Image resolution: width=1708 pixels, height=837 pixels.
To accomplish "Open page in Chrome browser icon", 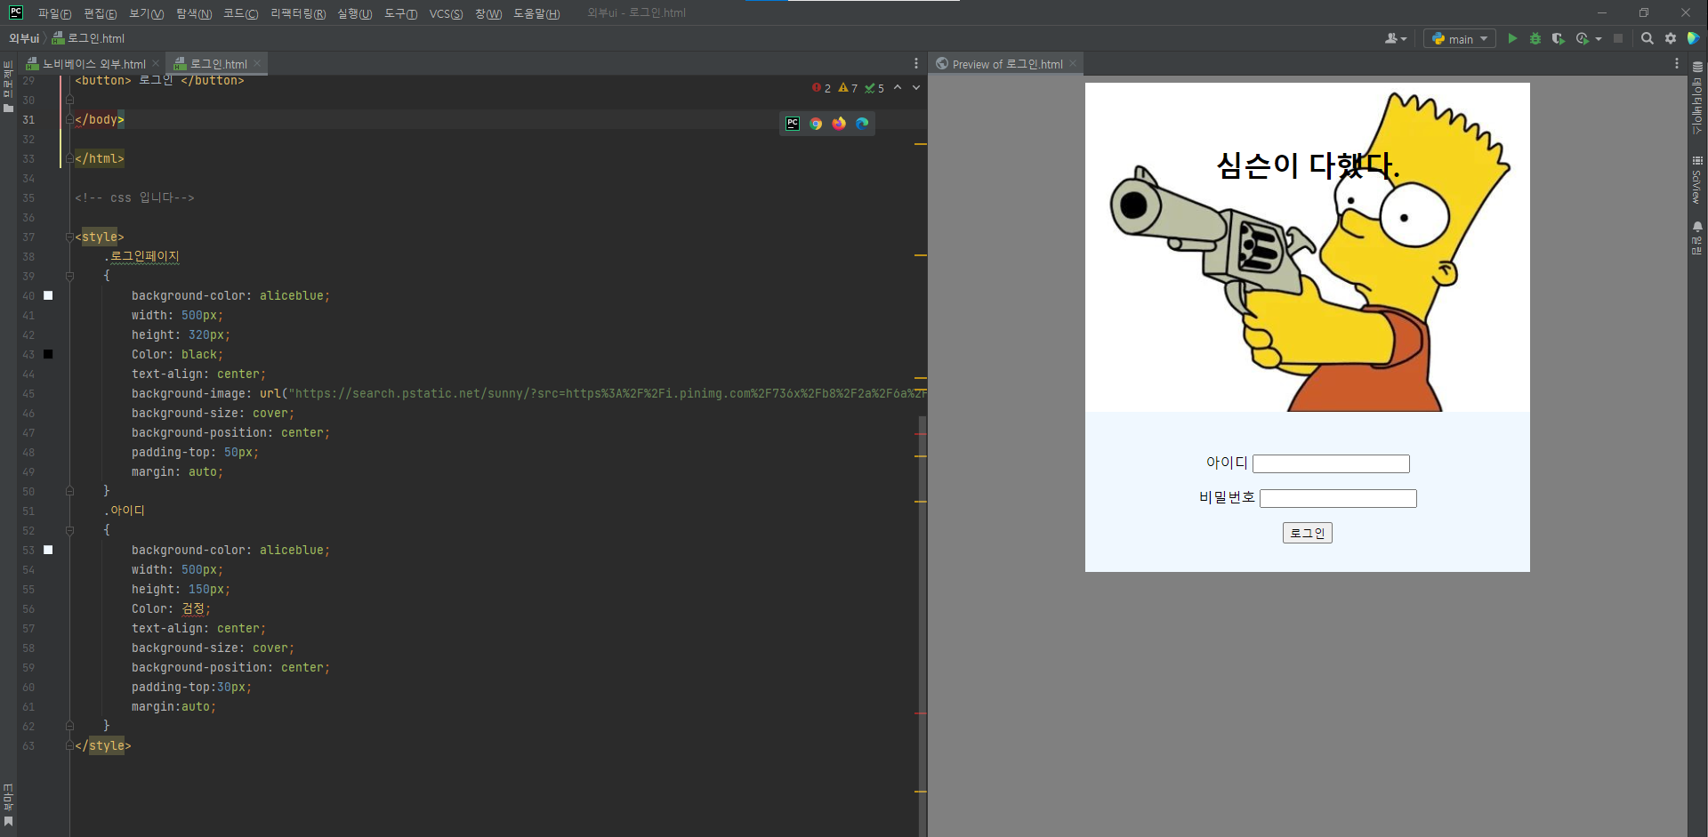I will click(x=816, y=124).
